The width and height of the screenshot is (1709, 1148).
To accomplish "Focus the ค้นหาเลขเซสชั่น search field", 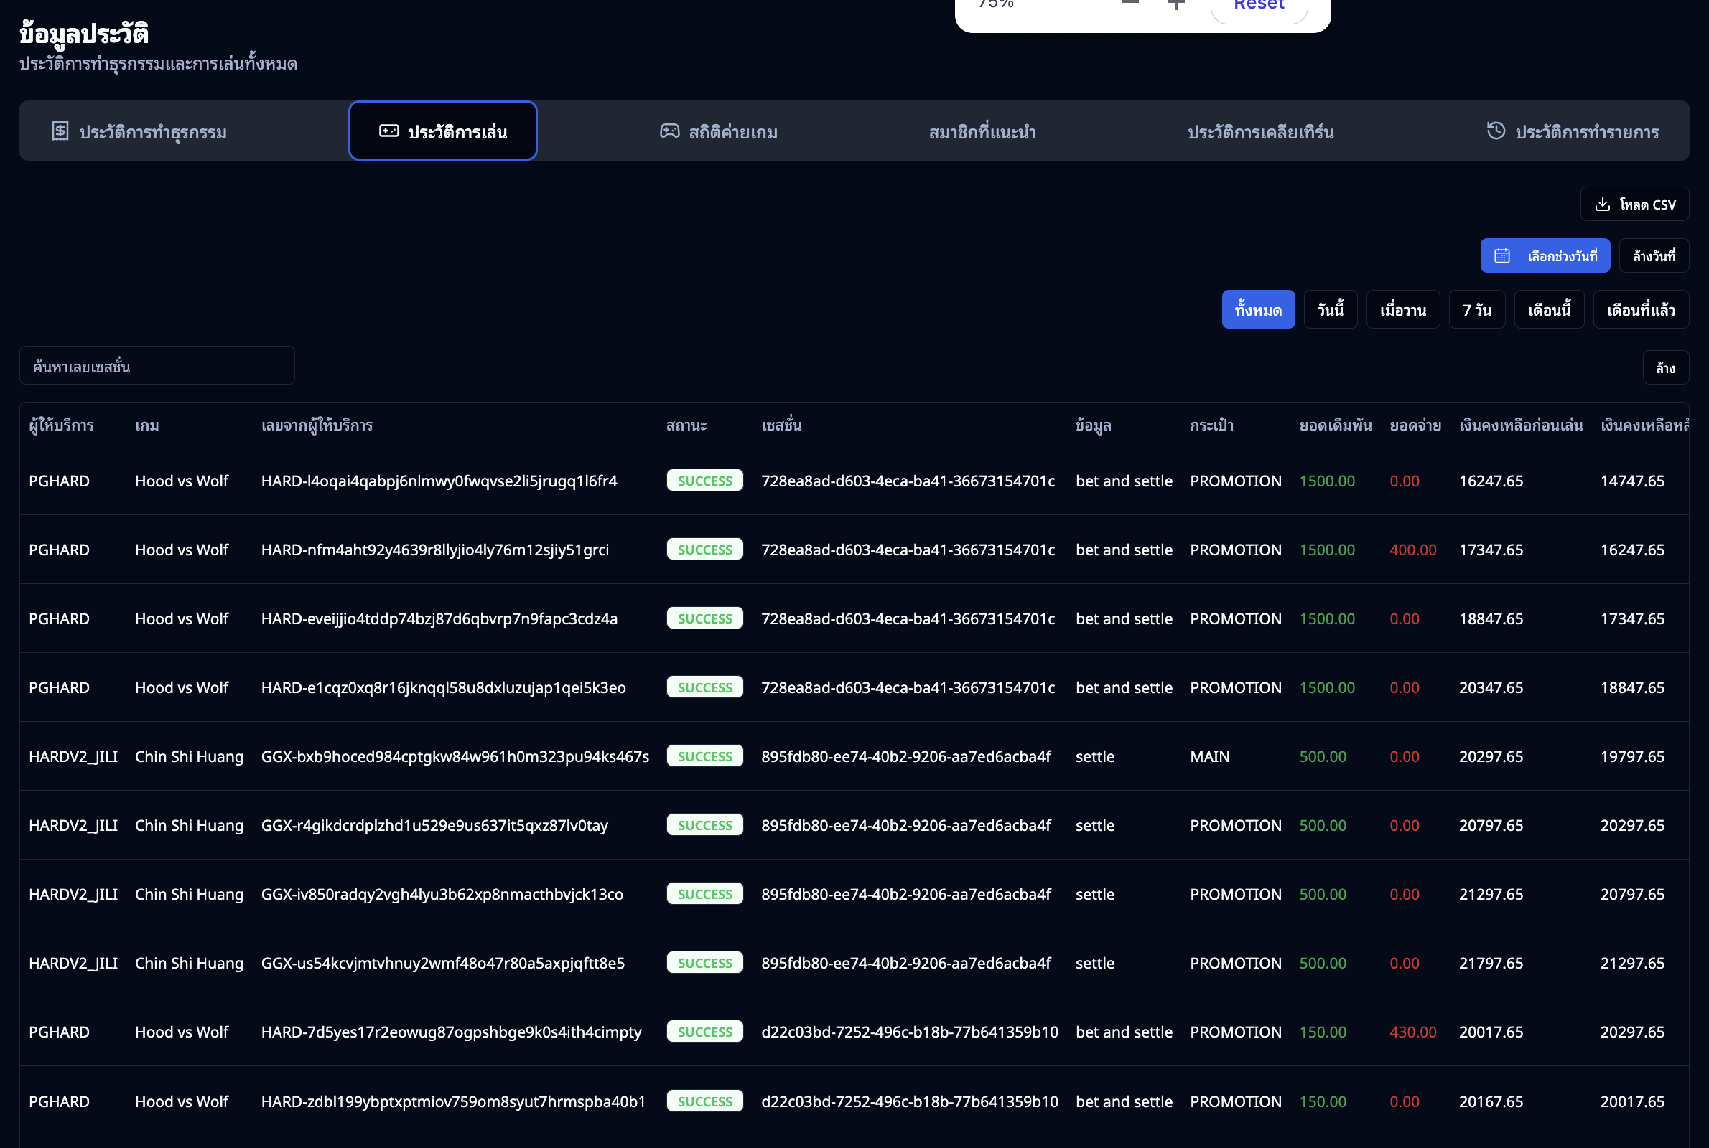I will (x=157, y=366).
